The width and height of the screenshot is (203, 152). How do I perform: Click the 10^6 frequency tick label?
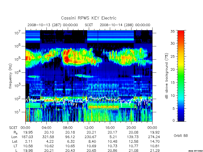pyautogui.click(x=18, y=46)
